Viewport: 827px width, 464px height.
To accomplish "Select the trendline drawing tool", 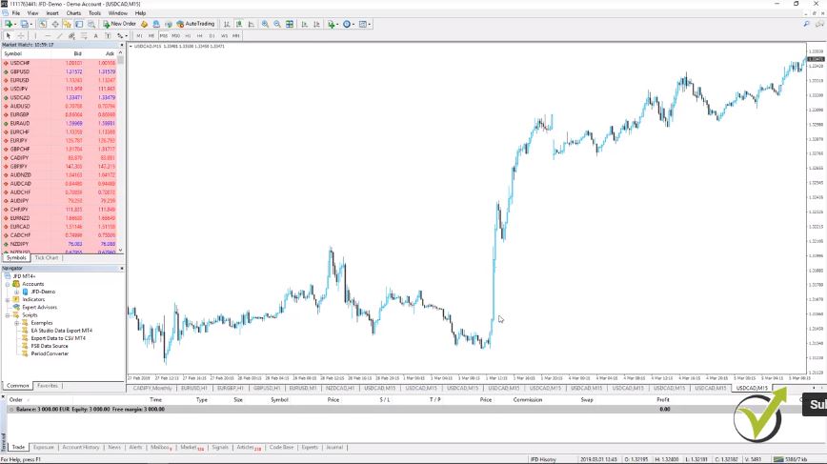I will point(59,36).
